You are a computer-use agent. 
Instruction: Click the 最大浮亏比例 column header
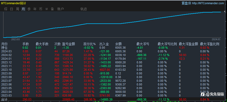coord(167,44)
